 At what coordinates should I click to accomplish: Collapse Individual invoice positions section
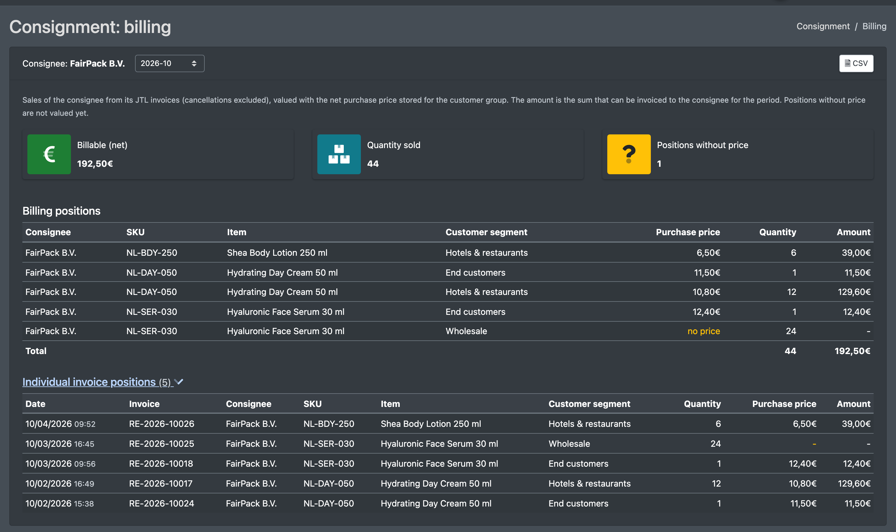point(103,382)
